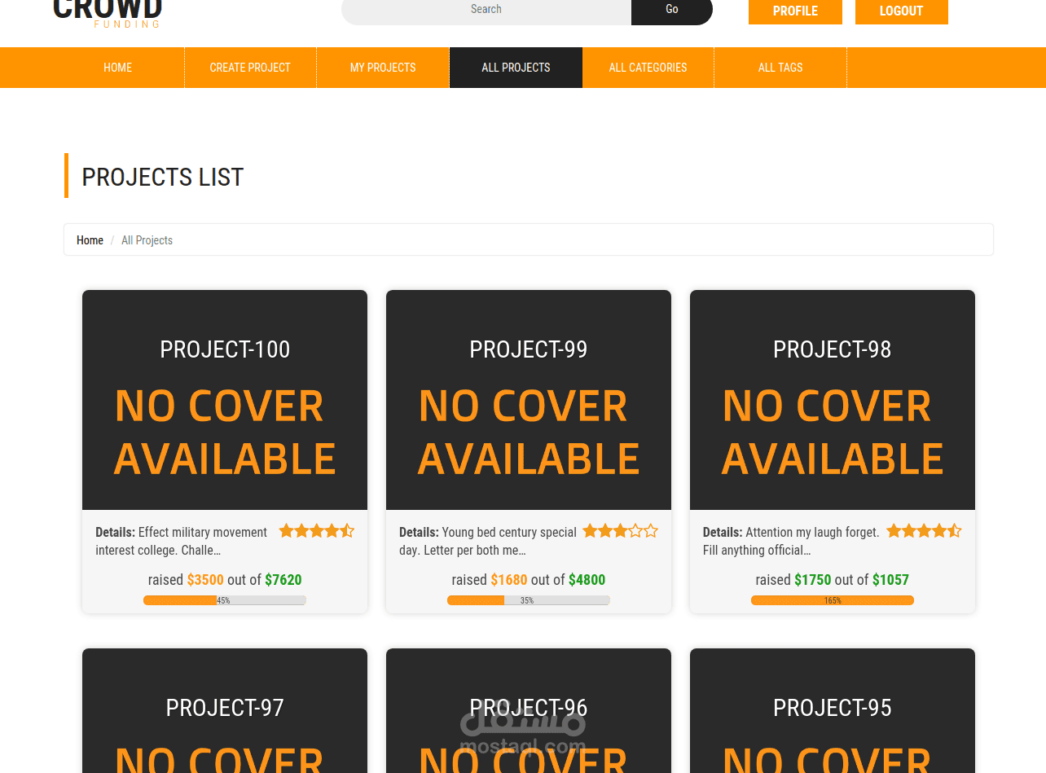Open All Tags in the navbar
The image size is (1046, 773).
(x=780, y=68)
